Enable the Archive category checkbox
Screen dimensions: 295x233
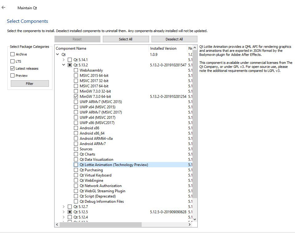pos(12,54)
